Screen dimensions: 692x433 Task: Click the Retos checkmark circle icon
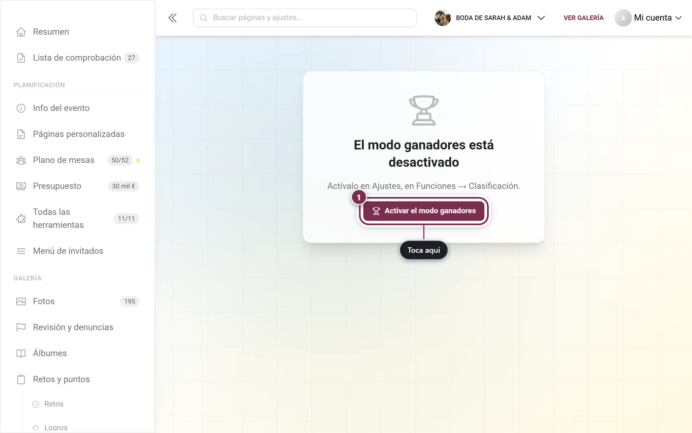36,404
